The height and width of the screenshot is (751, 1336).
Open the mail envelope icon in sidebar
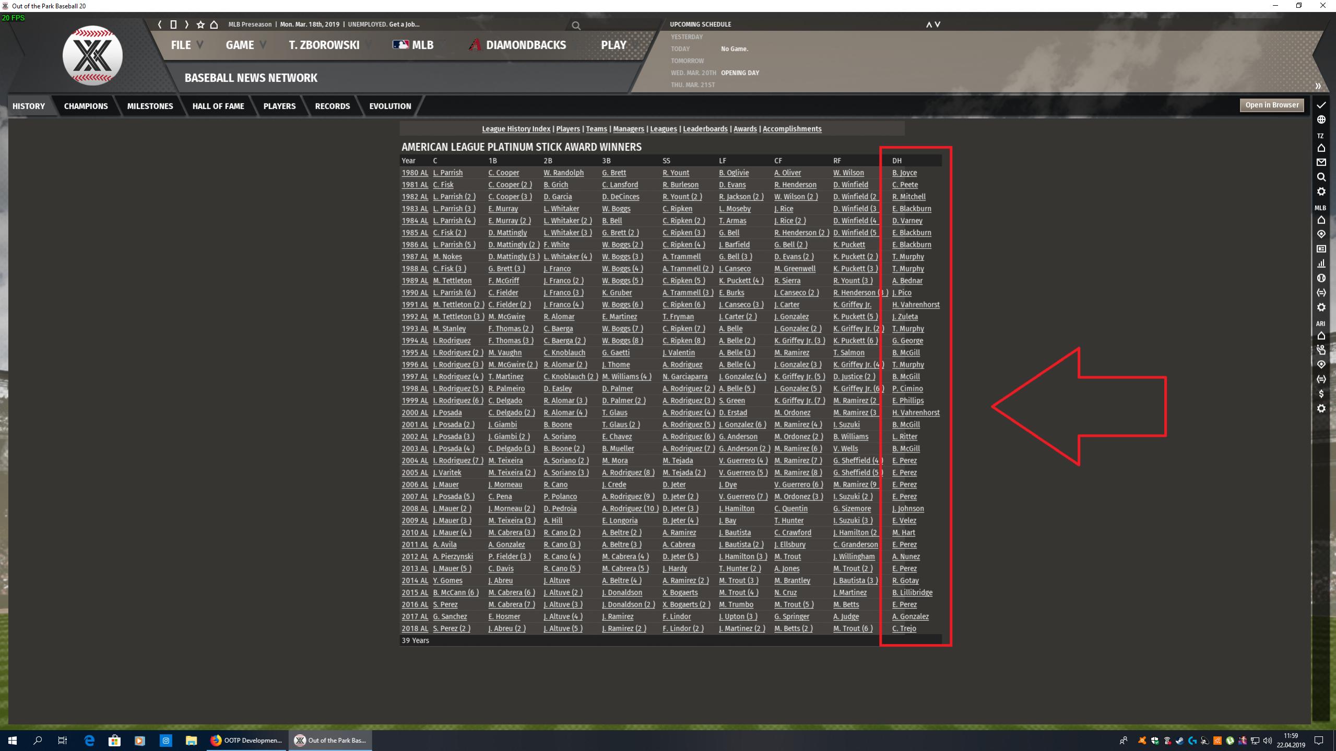coord(1321,162)
